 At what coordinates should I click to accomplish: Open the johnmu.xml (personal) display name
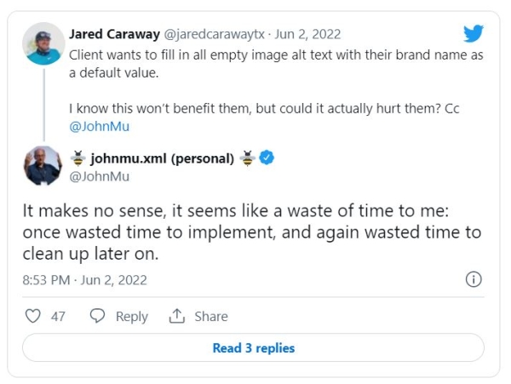click(162, 158)
